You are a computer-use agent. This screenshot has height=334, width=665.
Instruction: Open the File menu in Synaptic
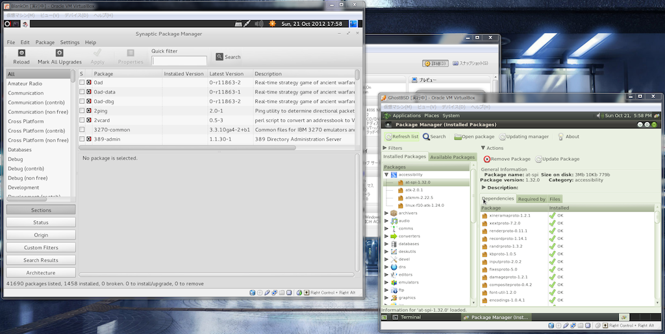11,42
